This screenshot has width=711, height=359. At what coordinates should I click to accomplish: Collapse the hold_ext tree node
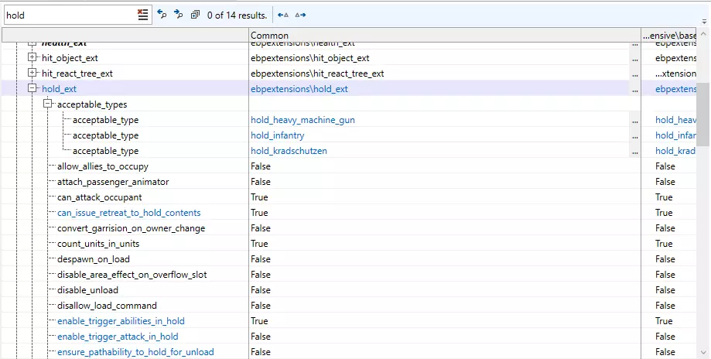coord(32,89)
